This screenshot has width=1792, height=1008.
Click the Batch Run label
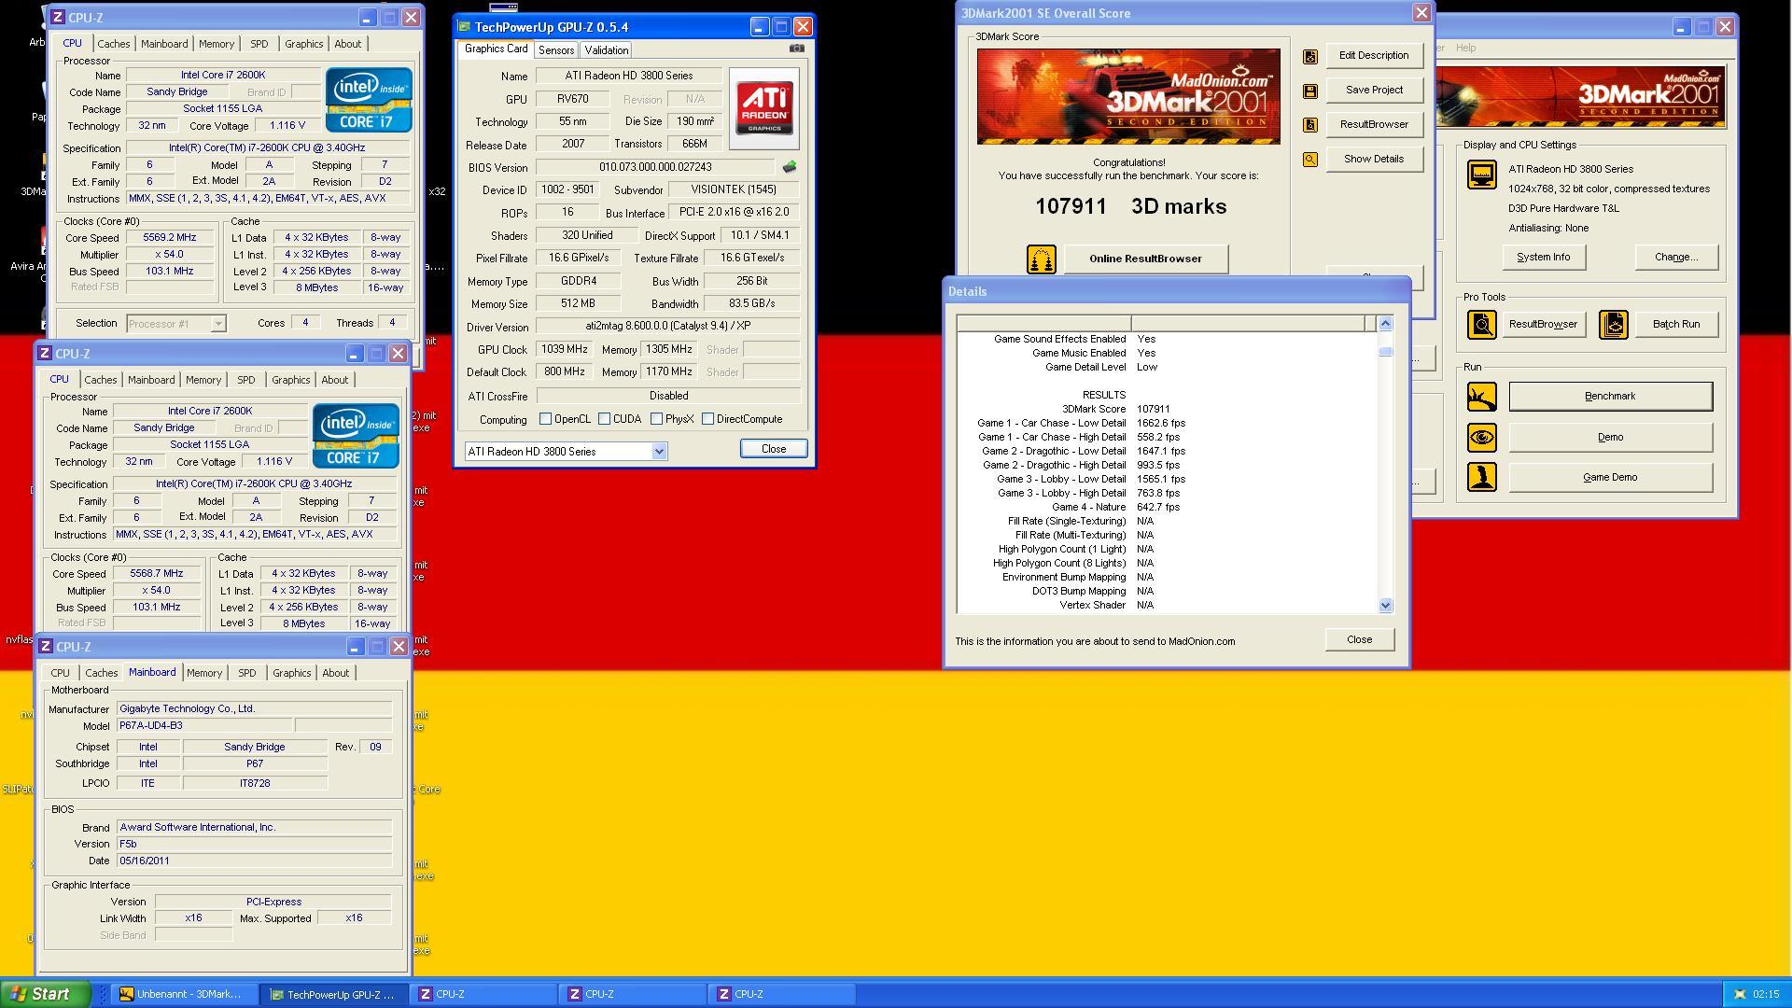pyautogui.click(x=1676, y=325)
